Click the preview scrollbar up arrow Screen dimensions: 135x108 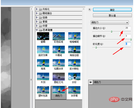pos(31,9)
